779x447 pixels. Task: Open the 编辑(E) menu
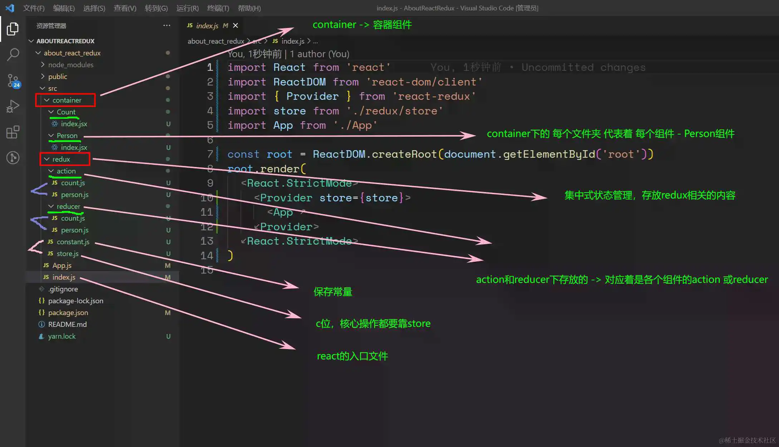pos(64,8)
